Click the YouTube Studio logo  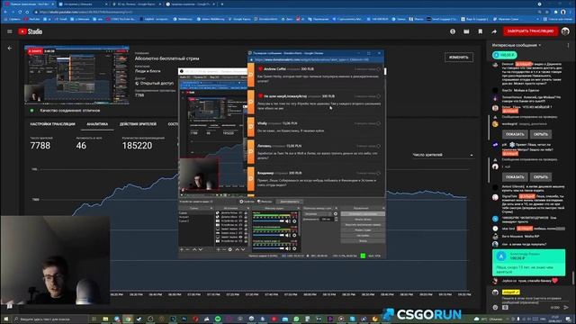click(31, 31)
